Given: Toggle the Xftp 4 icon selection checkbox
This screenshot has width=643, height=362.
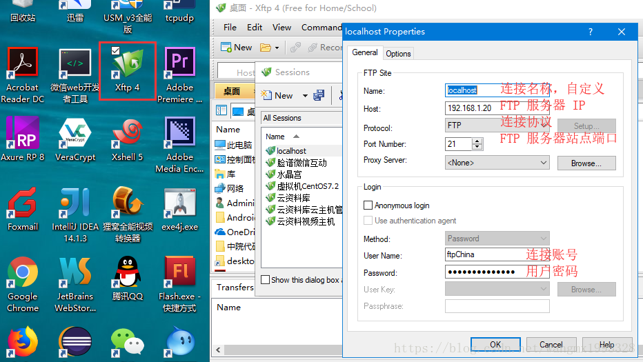Looking at the screenshot, I should pyautogui.click(x=116, y=50).
